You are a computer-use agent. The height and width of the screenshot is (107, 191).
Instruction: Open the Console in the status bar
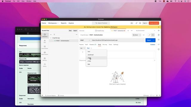(61, 95)
